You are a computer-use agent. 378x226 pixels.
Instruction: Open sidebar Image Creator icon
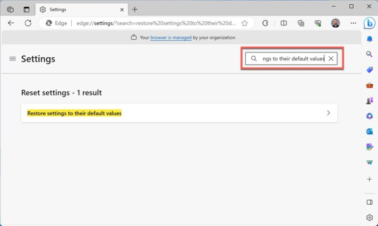[369, 147]
